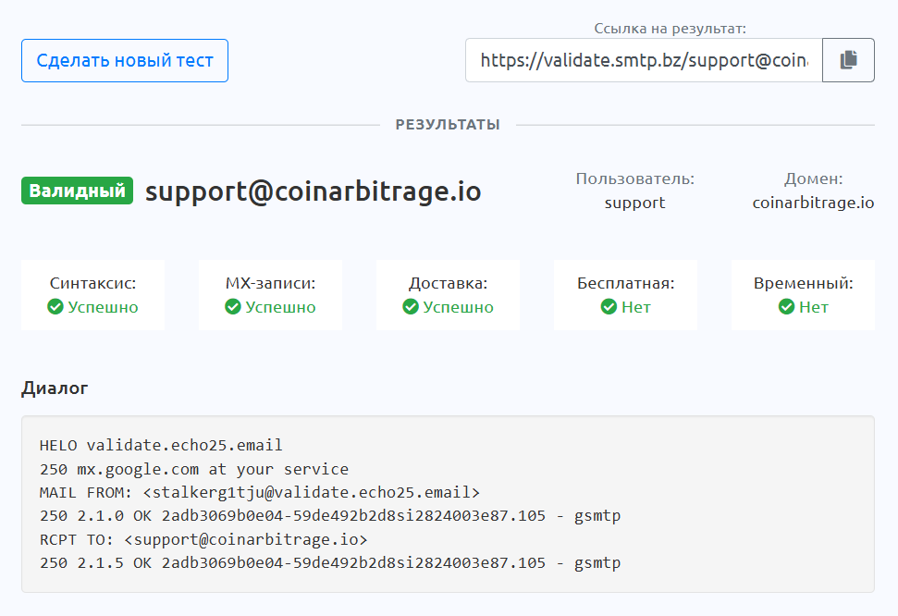Click the 'Доставка:' label
The height and width of the screenshot is (616, 898).
coord(448,283)
